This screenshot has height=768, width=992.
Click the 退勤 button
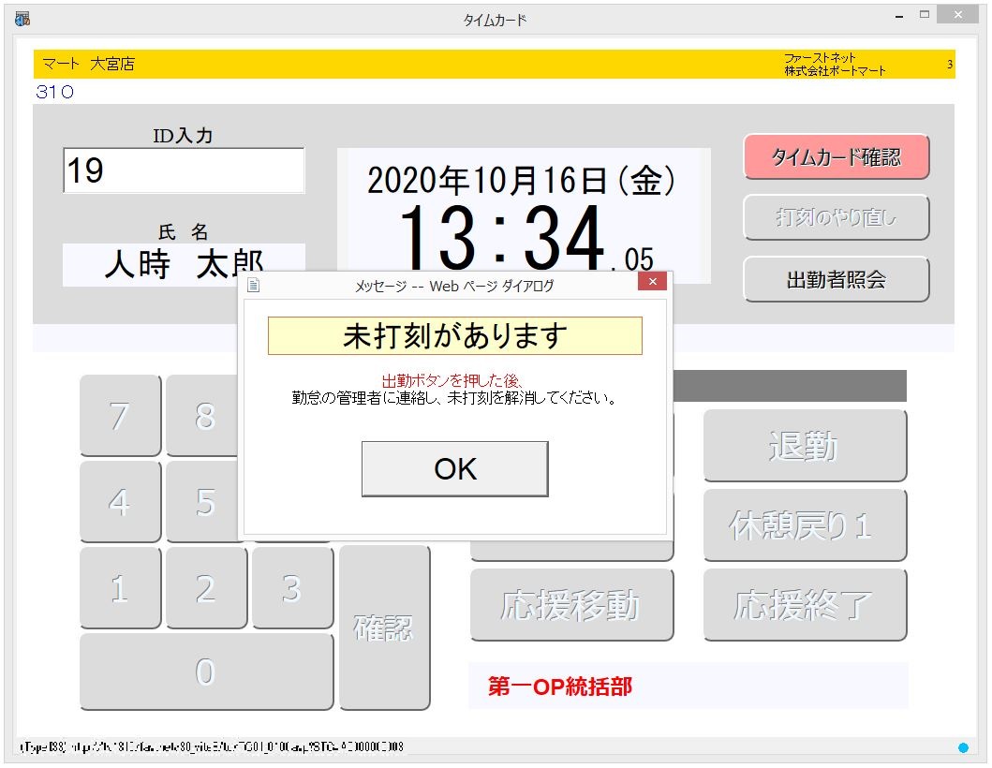(x=805, y=446)
